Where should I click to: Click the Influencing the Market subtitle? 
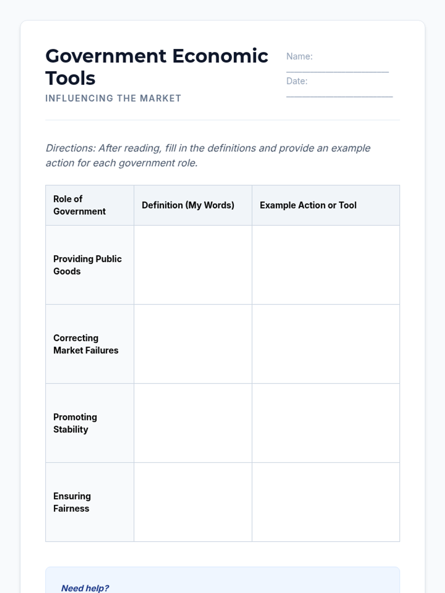coord(113,98)
